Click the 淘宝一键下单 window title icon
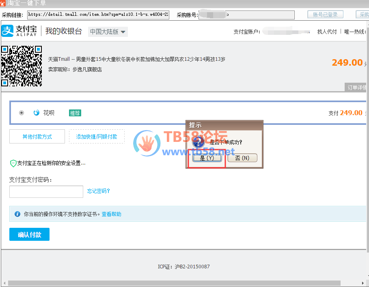369x287 pixels. tap(2, 3)
